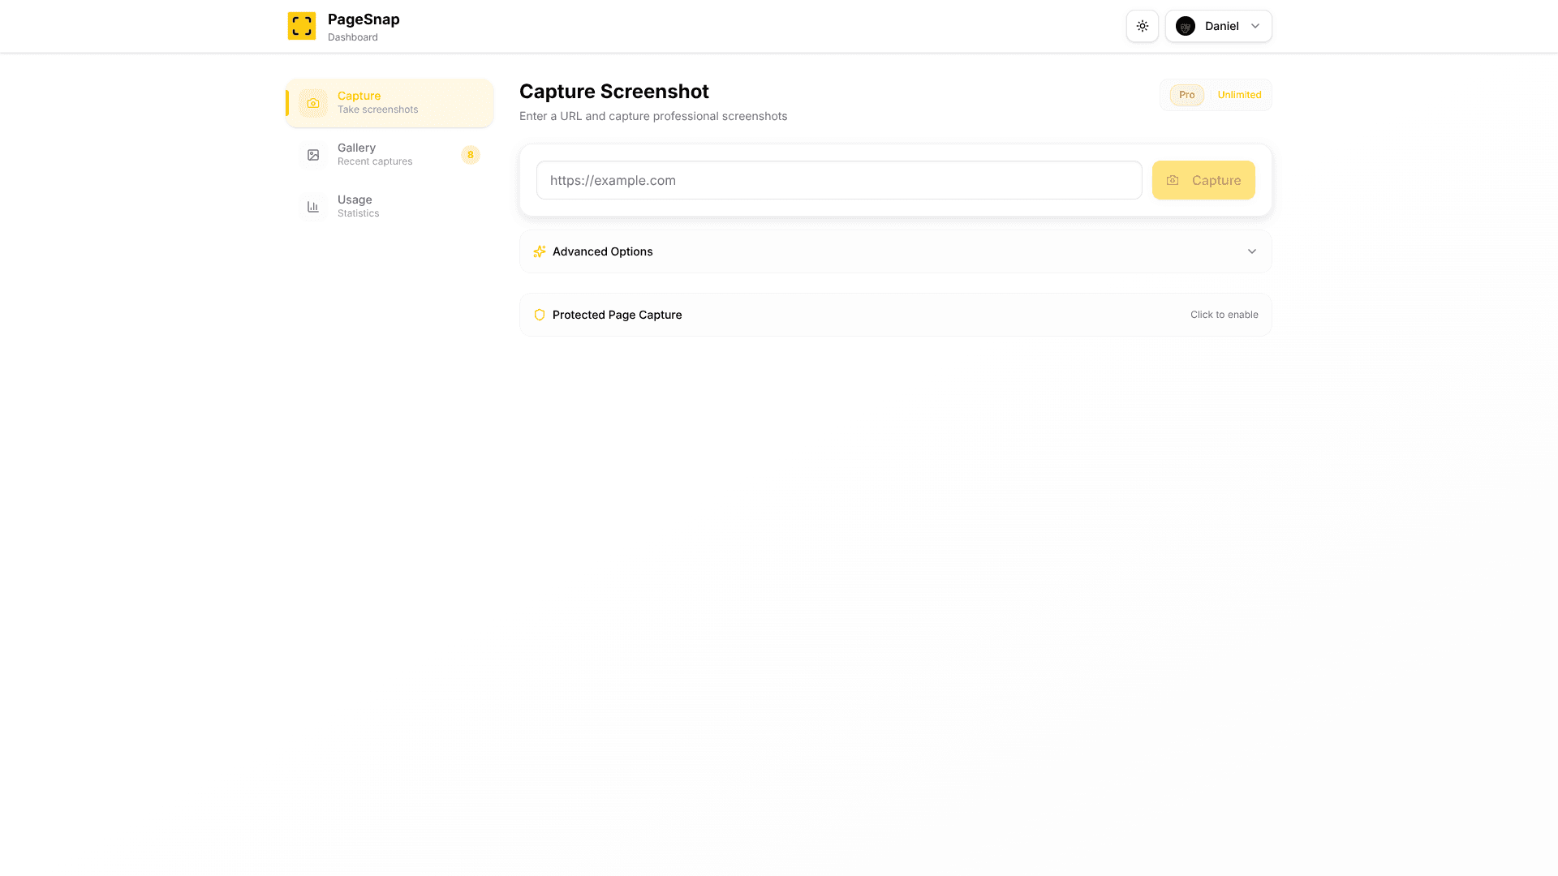This screenshot has height=876, width=1558.
Task: Enable Protected Page Capture
Action: [1224, 315]
